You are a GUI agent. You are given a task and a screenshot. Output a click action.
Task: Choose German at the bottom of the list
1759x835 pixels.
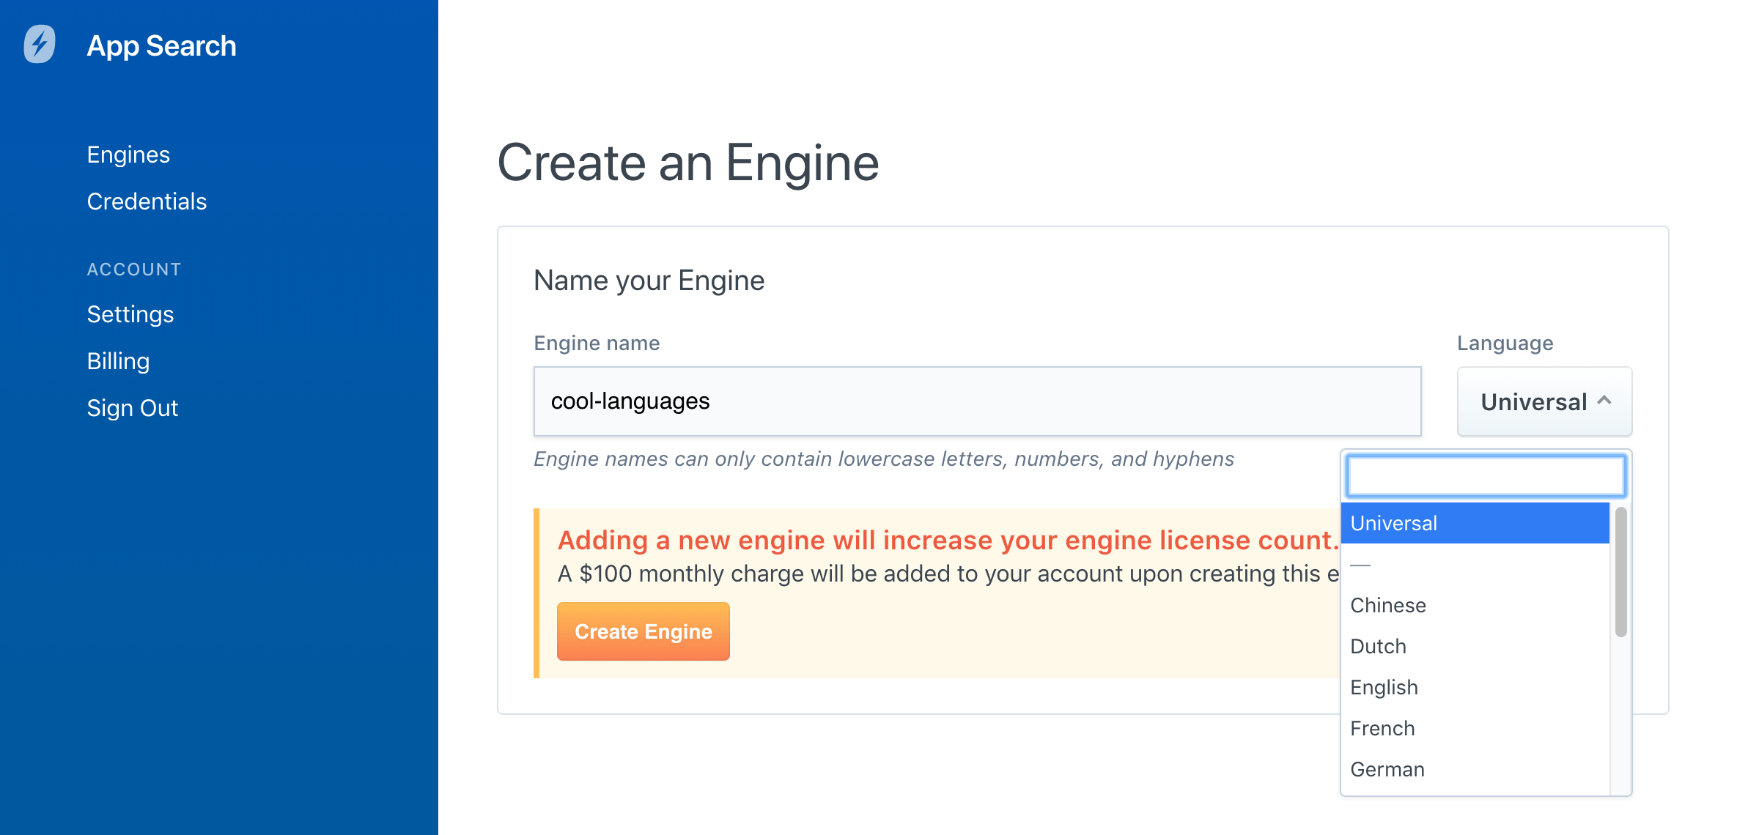[x=1387, y=769]
